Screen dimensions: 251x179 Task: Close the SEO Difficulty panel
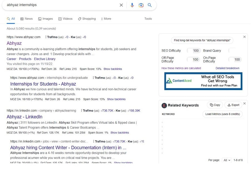tap(244, 37)
